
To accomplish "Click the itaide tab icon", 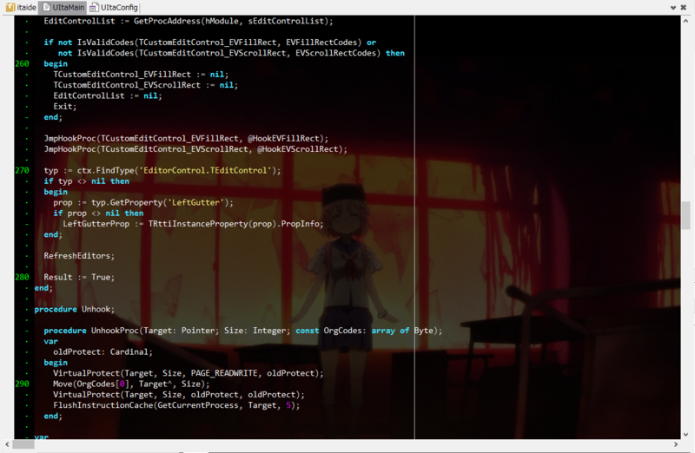I will [x=10, y=7].
